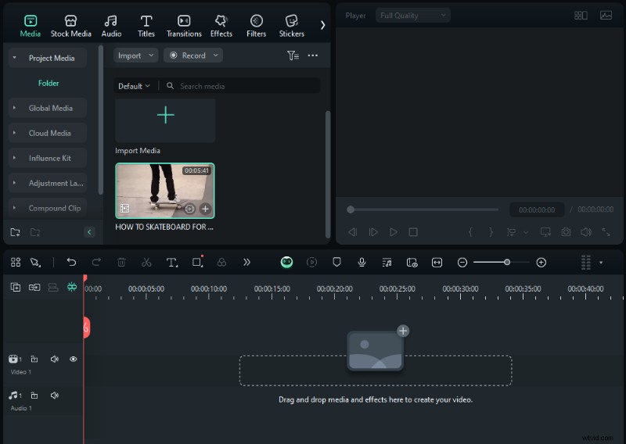Select the crop tool

click(197, 262)
